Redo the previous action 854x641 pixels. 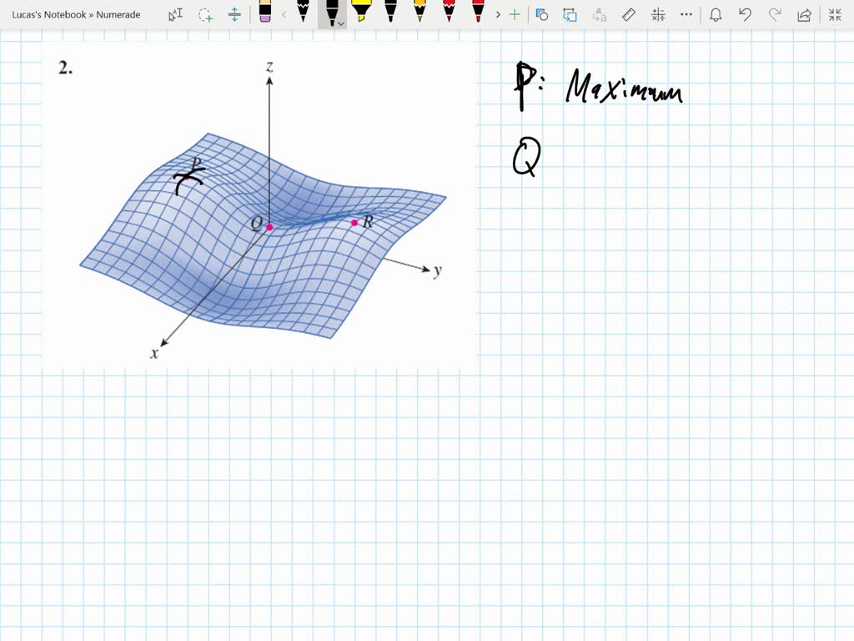click(x=773, y=14)
